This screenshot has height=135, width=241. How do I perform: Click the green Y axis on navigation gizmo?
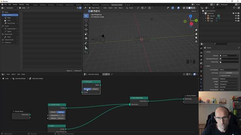pyautogui.click(x=196, y=20)
